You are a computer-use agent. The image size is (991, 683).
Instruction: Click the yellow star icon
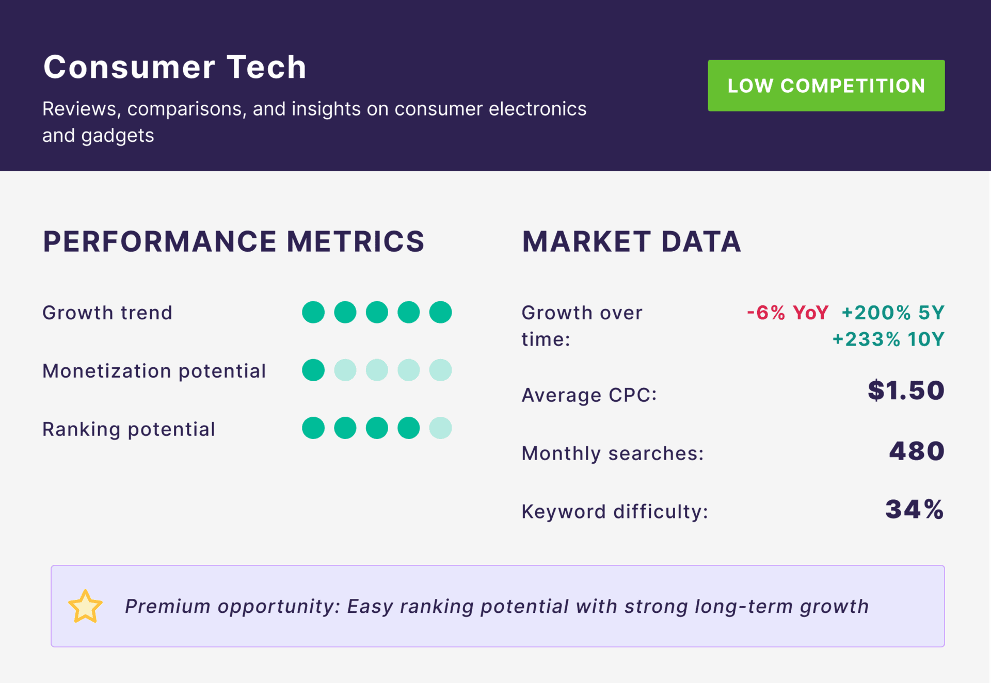pyautogui.click(x=85, y=607)
